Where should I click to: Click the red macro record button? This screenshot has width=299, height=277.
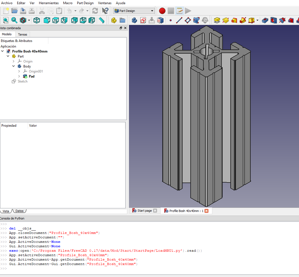pyautogui.click(x=162, y=11)
